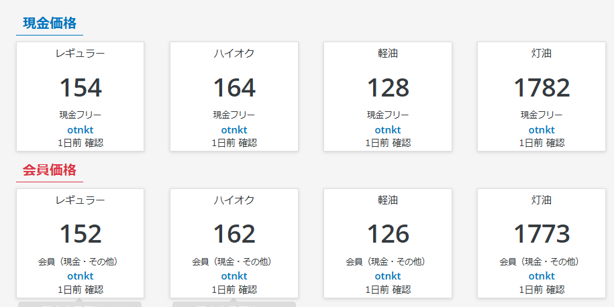Open otnkt link under cash 軽油 128
Screen dimensions: 614x307
click(387, 129)
